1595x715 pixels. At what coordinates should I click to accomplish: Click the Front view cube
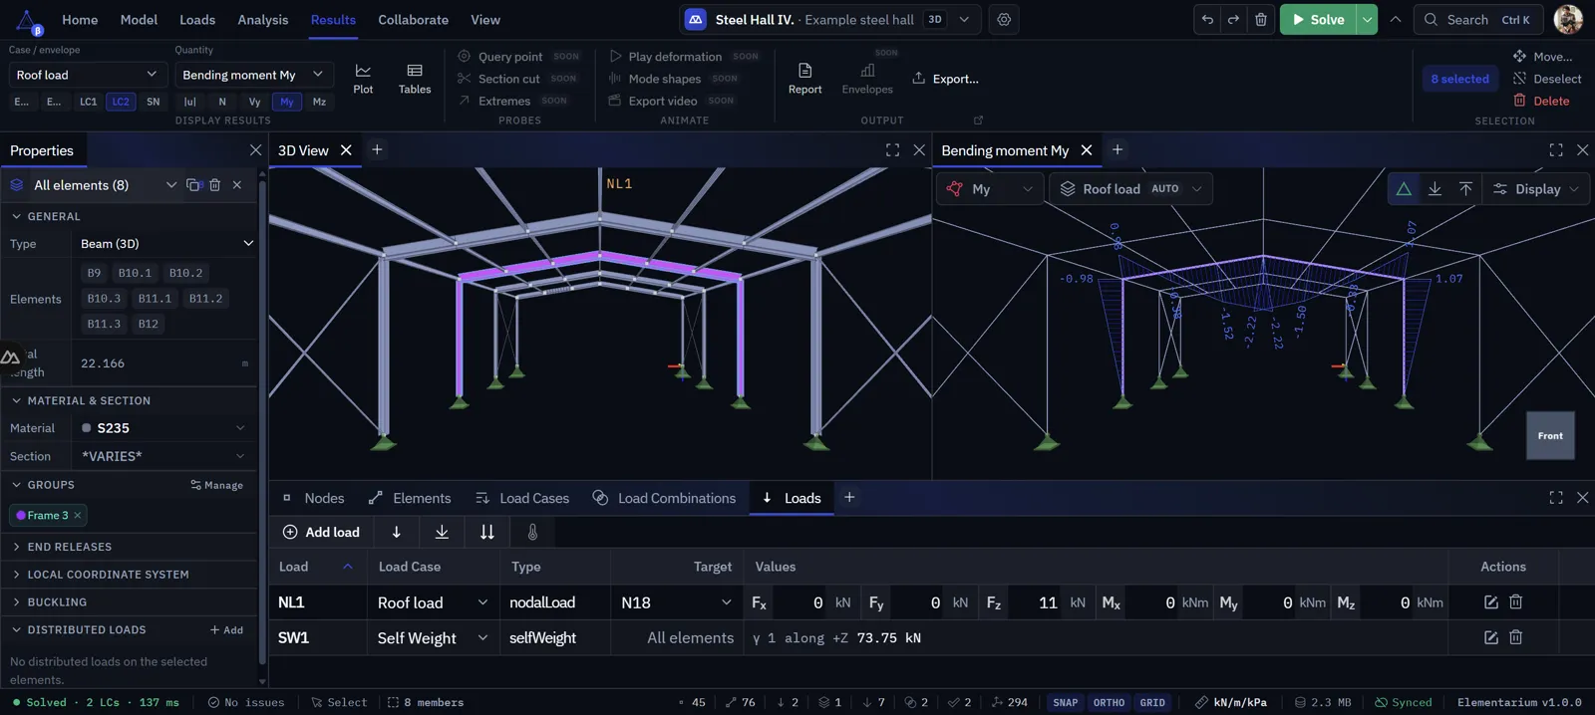click(1550, 435)
